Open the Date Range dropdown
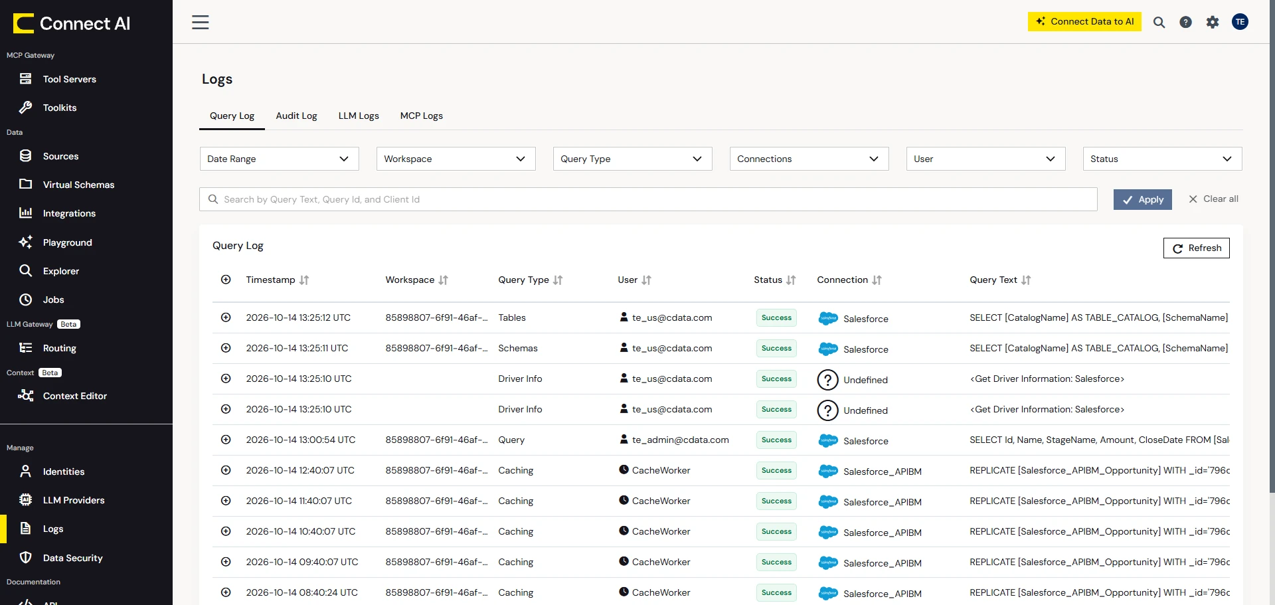Viewport: 1275px width, 605px height. click(279, 159)
